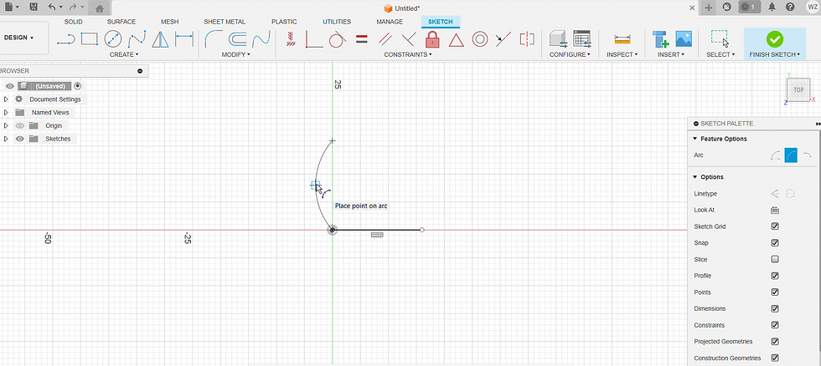Toggle the Snap checkbox
Screen dimensions: 821x366
(x=775, y=243)
